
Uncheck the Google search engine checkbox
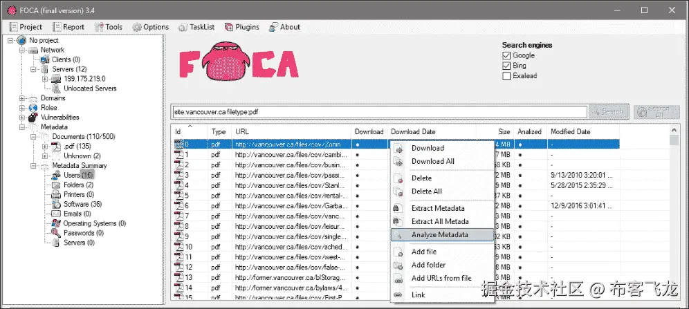tap(506, 56)
